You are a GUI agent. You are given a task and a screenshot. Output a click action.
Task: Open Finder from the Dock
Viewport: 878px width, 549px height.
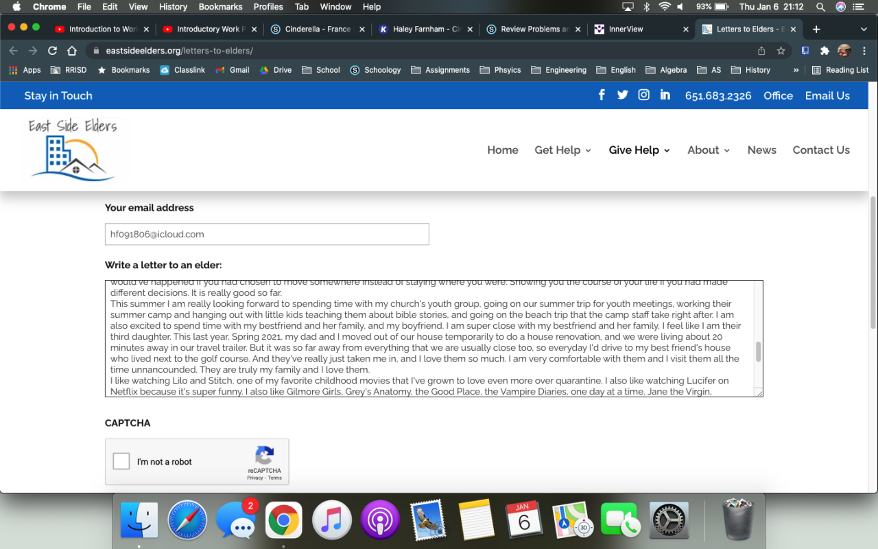139,519
